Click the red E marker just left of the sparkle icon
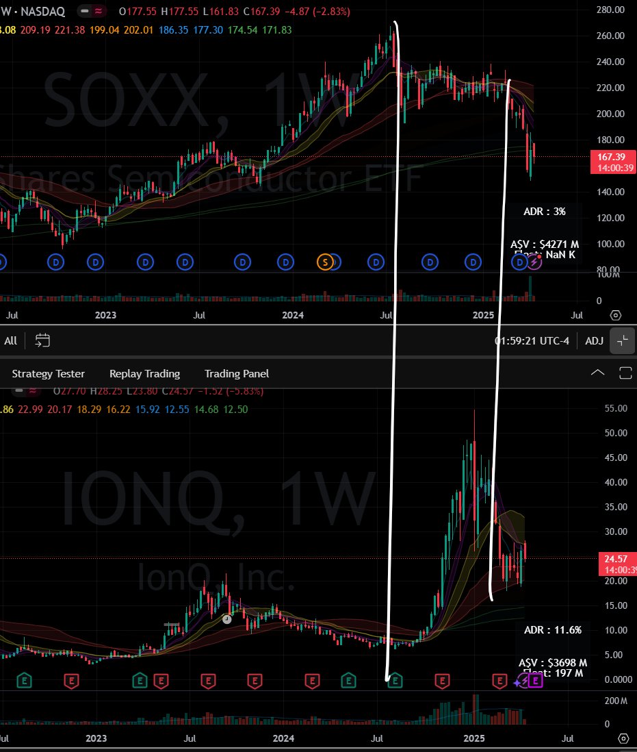 point(499,681)
